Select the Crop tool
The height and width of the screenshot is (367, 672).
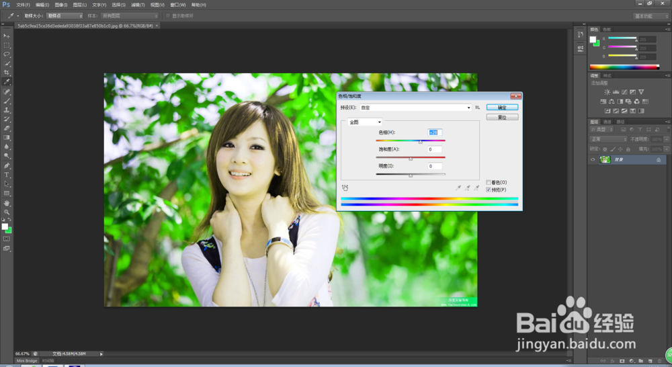[x=7, y=73]
